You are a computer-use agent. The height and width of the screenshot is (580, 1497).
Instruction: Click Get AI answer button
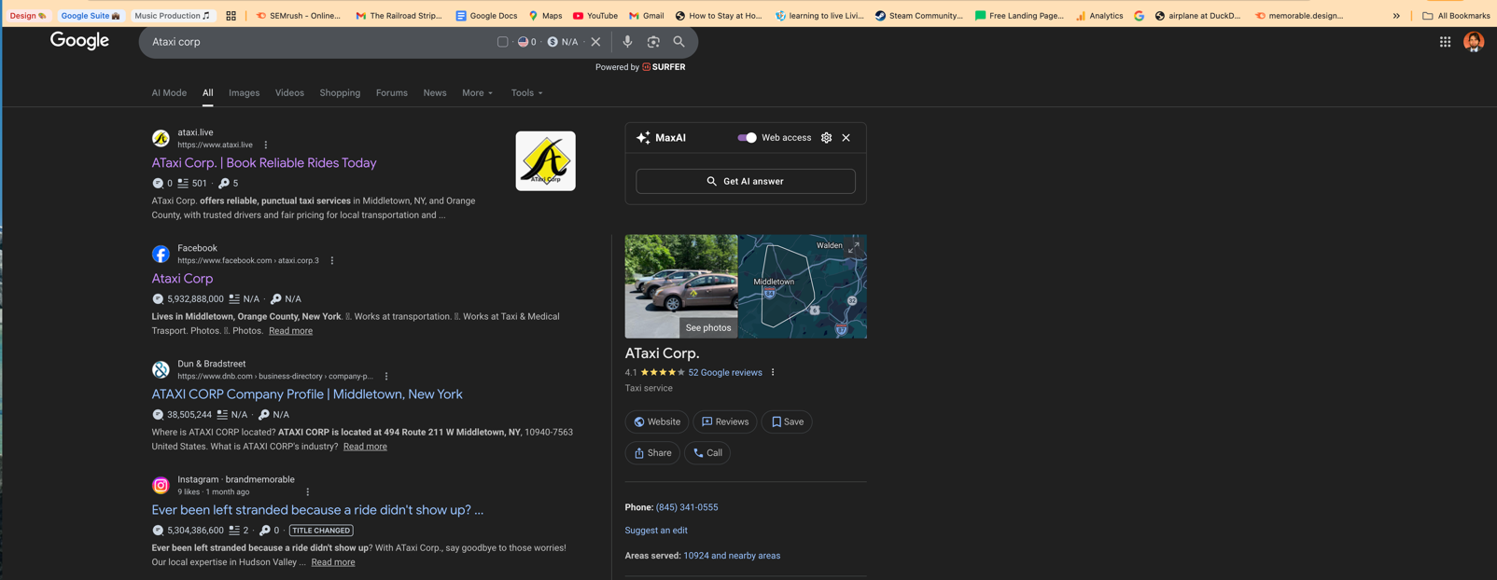coord(746,181)
